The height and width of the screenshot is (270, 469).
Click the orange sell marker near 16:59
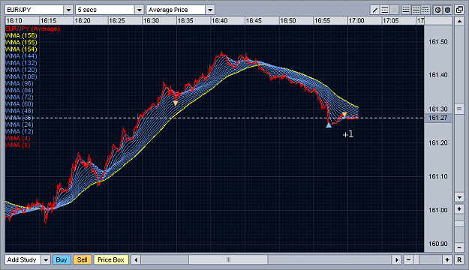(344, 115)
